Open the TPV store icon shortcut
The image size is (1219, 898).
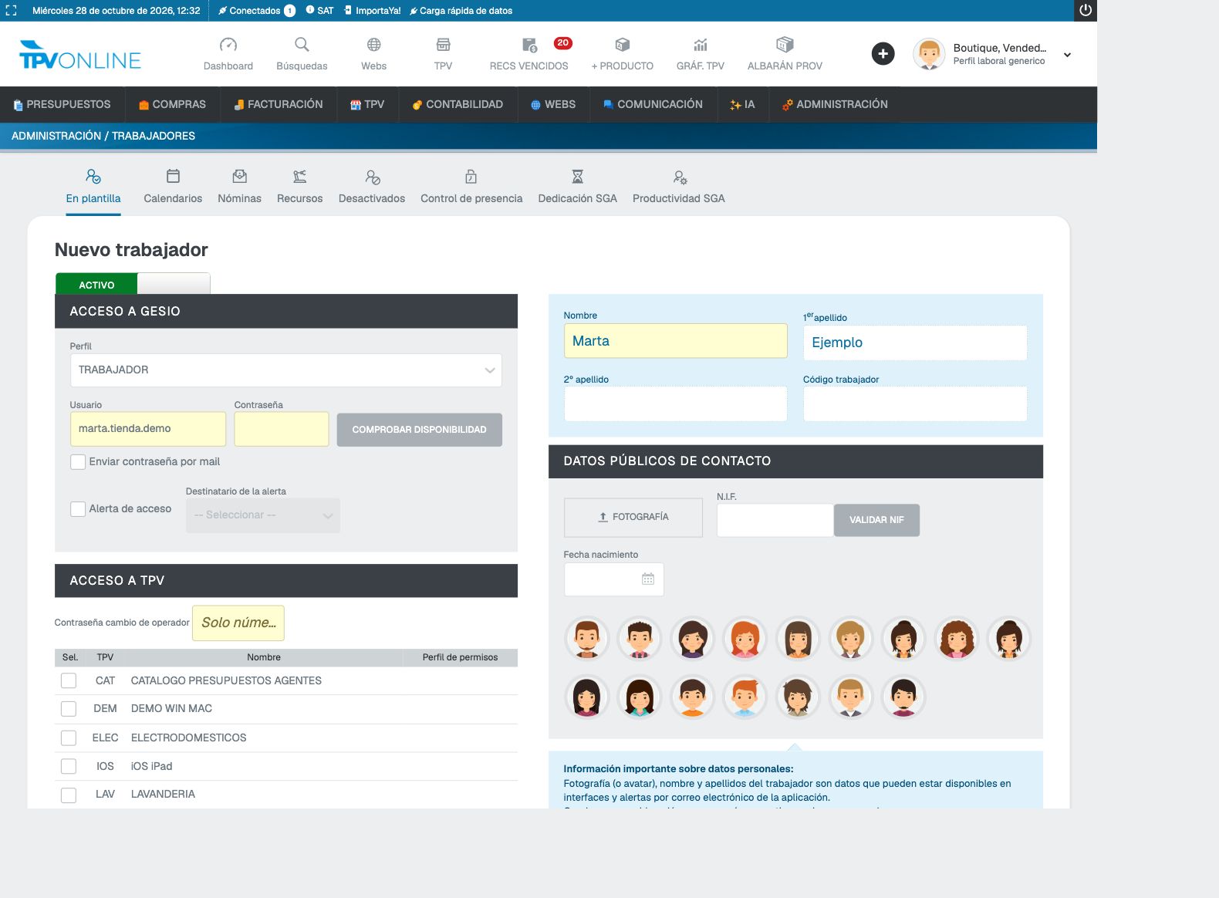[x=443, y=45]
